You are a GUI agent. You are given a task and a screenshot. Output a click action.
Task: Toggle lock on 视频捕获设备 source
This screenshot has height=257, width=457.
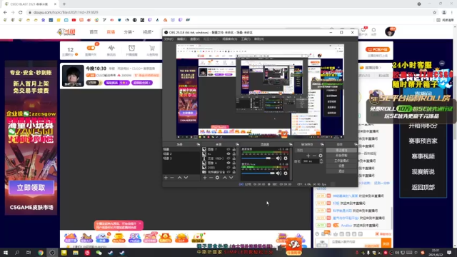tap(233, 172)
